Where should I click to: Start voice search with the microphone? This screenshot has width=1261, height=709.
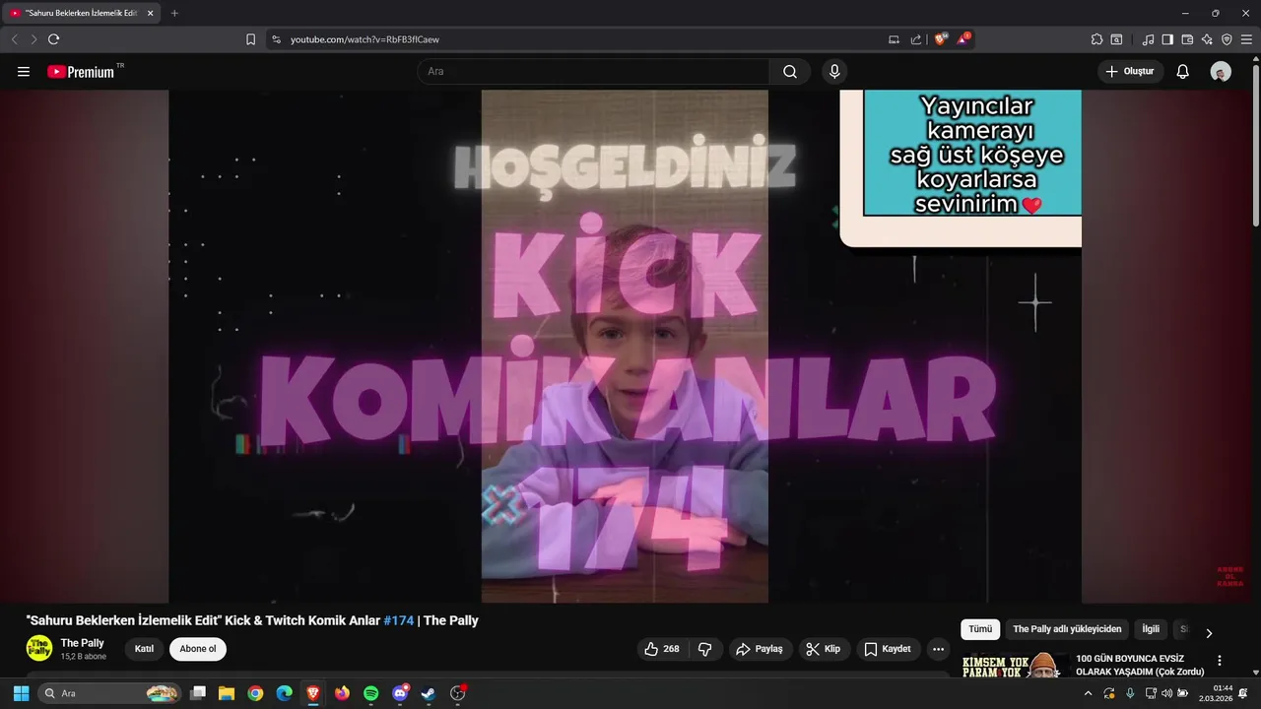point(834,72)
